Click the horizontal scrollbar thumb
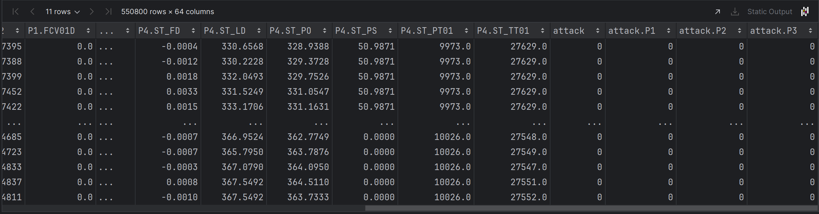Viewport: 819px width, 214px height. (x=591, y=208)
